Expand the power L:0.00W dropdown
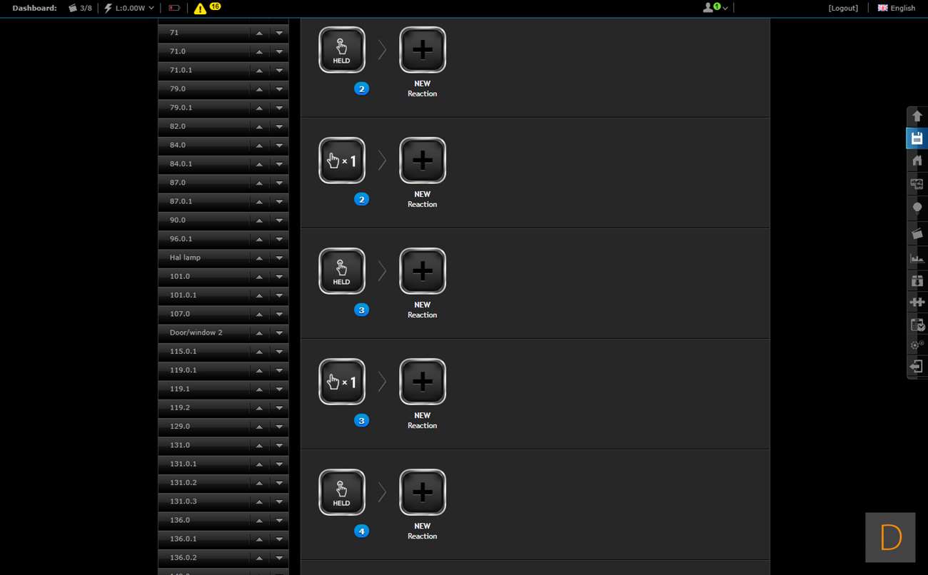Viewport: 928px width, 575px height. [129, 8]
